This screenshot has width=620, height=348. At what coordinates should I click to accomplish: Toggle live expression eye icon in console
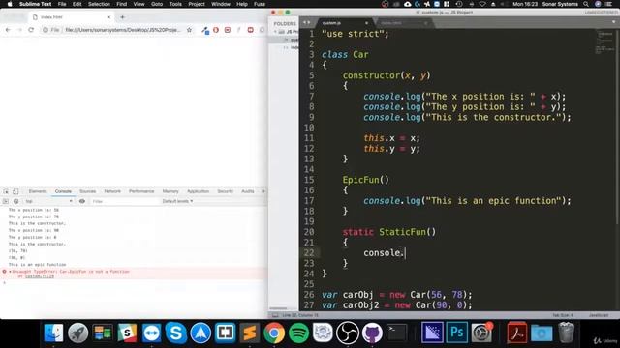(x=82, y=201)
